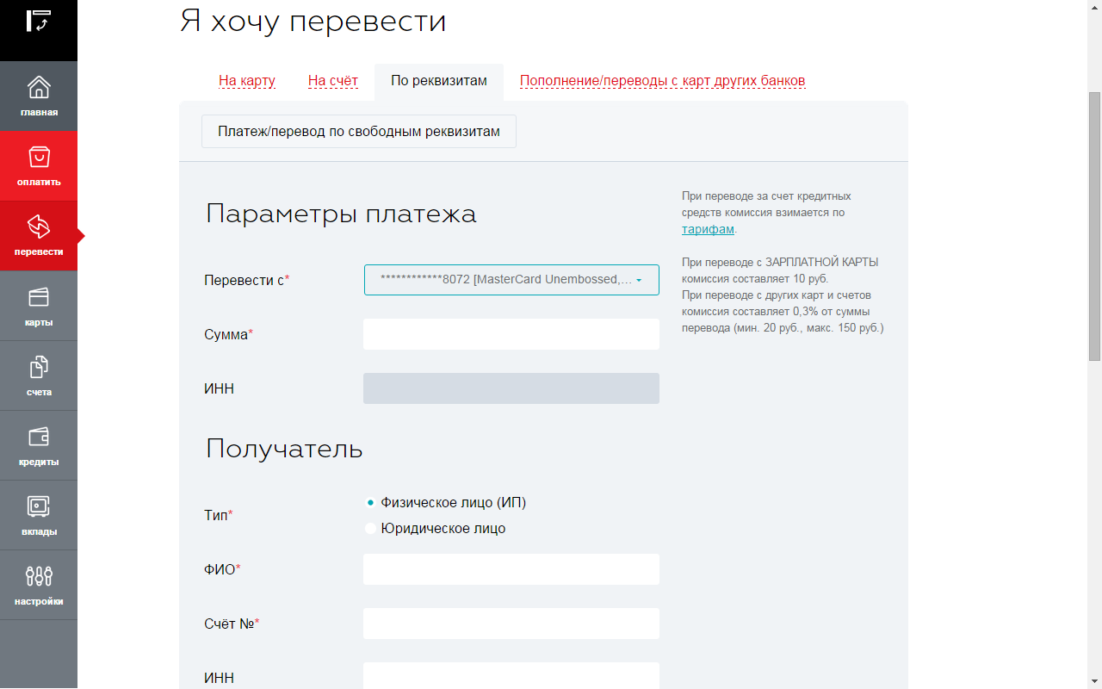This screenshot has width=1102, height=689.
Task: Open the оплатить shopping bag icon
Action: click(x=39, y=158)
